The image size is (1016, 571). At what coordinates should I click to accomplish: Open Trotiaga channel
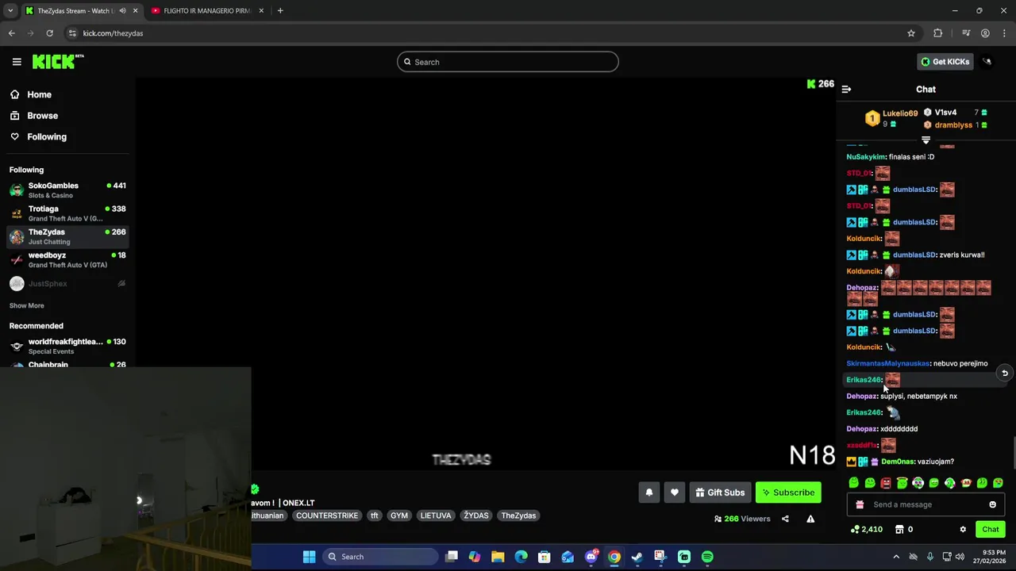click(x=67, y=213)
